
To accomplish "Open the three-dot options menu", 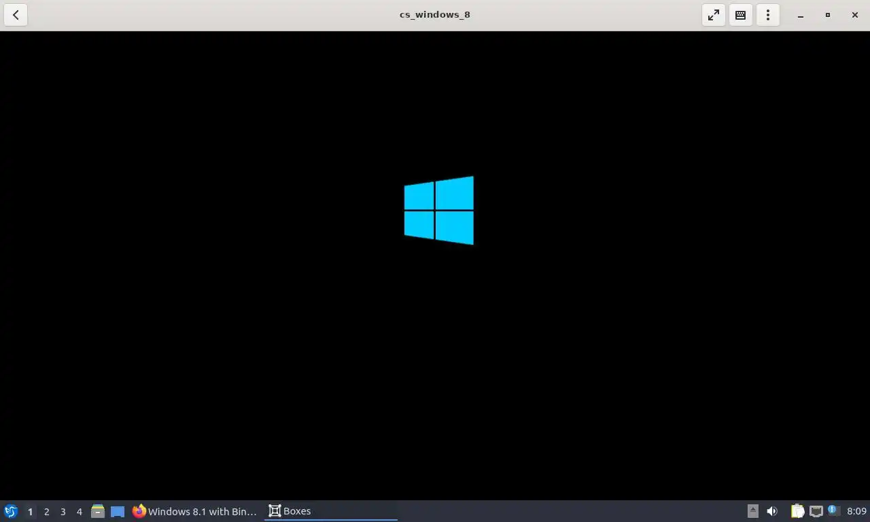I will pos(768,15).
